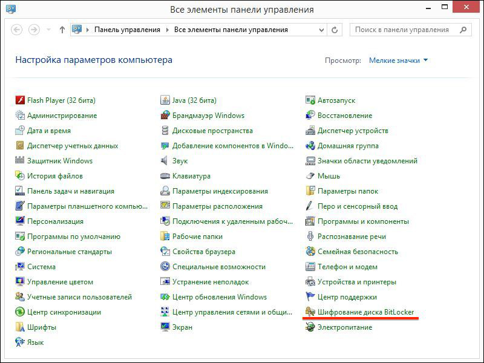
Task: Click the Шифрование диска BitLocker key icon
Action: pyautogui.click(x=310, y=312)
